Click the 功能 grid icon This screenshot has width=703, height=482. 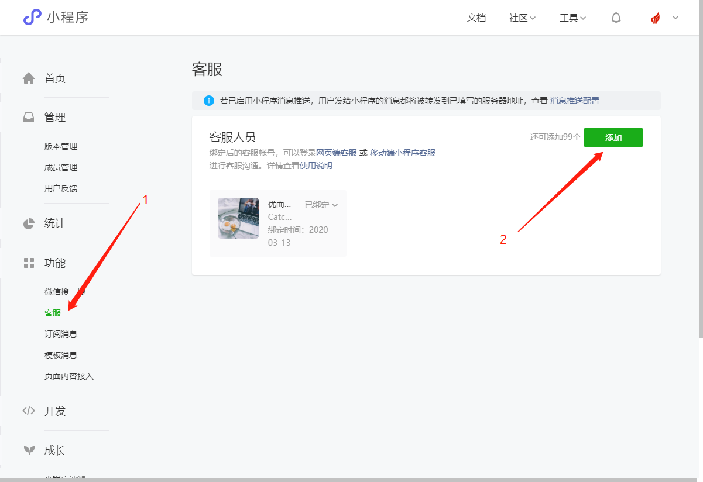pyautogui.click(x=29, y=263)
